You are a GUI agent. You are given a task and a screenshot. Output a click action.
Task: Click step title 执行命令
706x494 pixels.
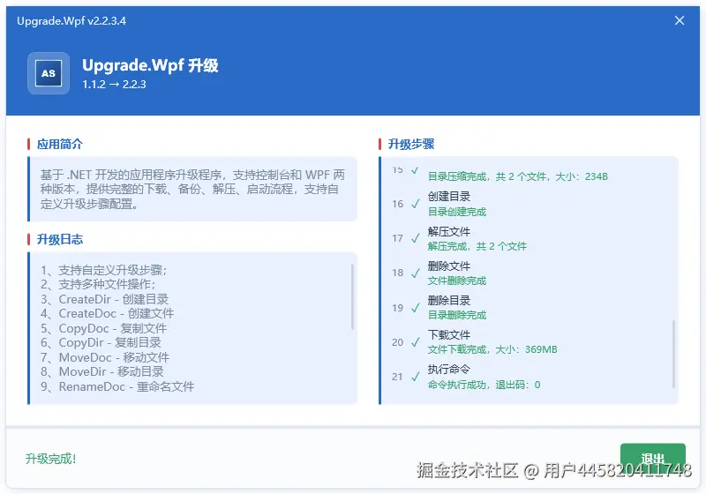pyautogui.click(x=449, y=370)
